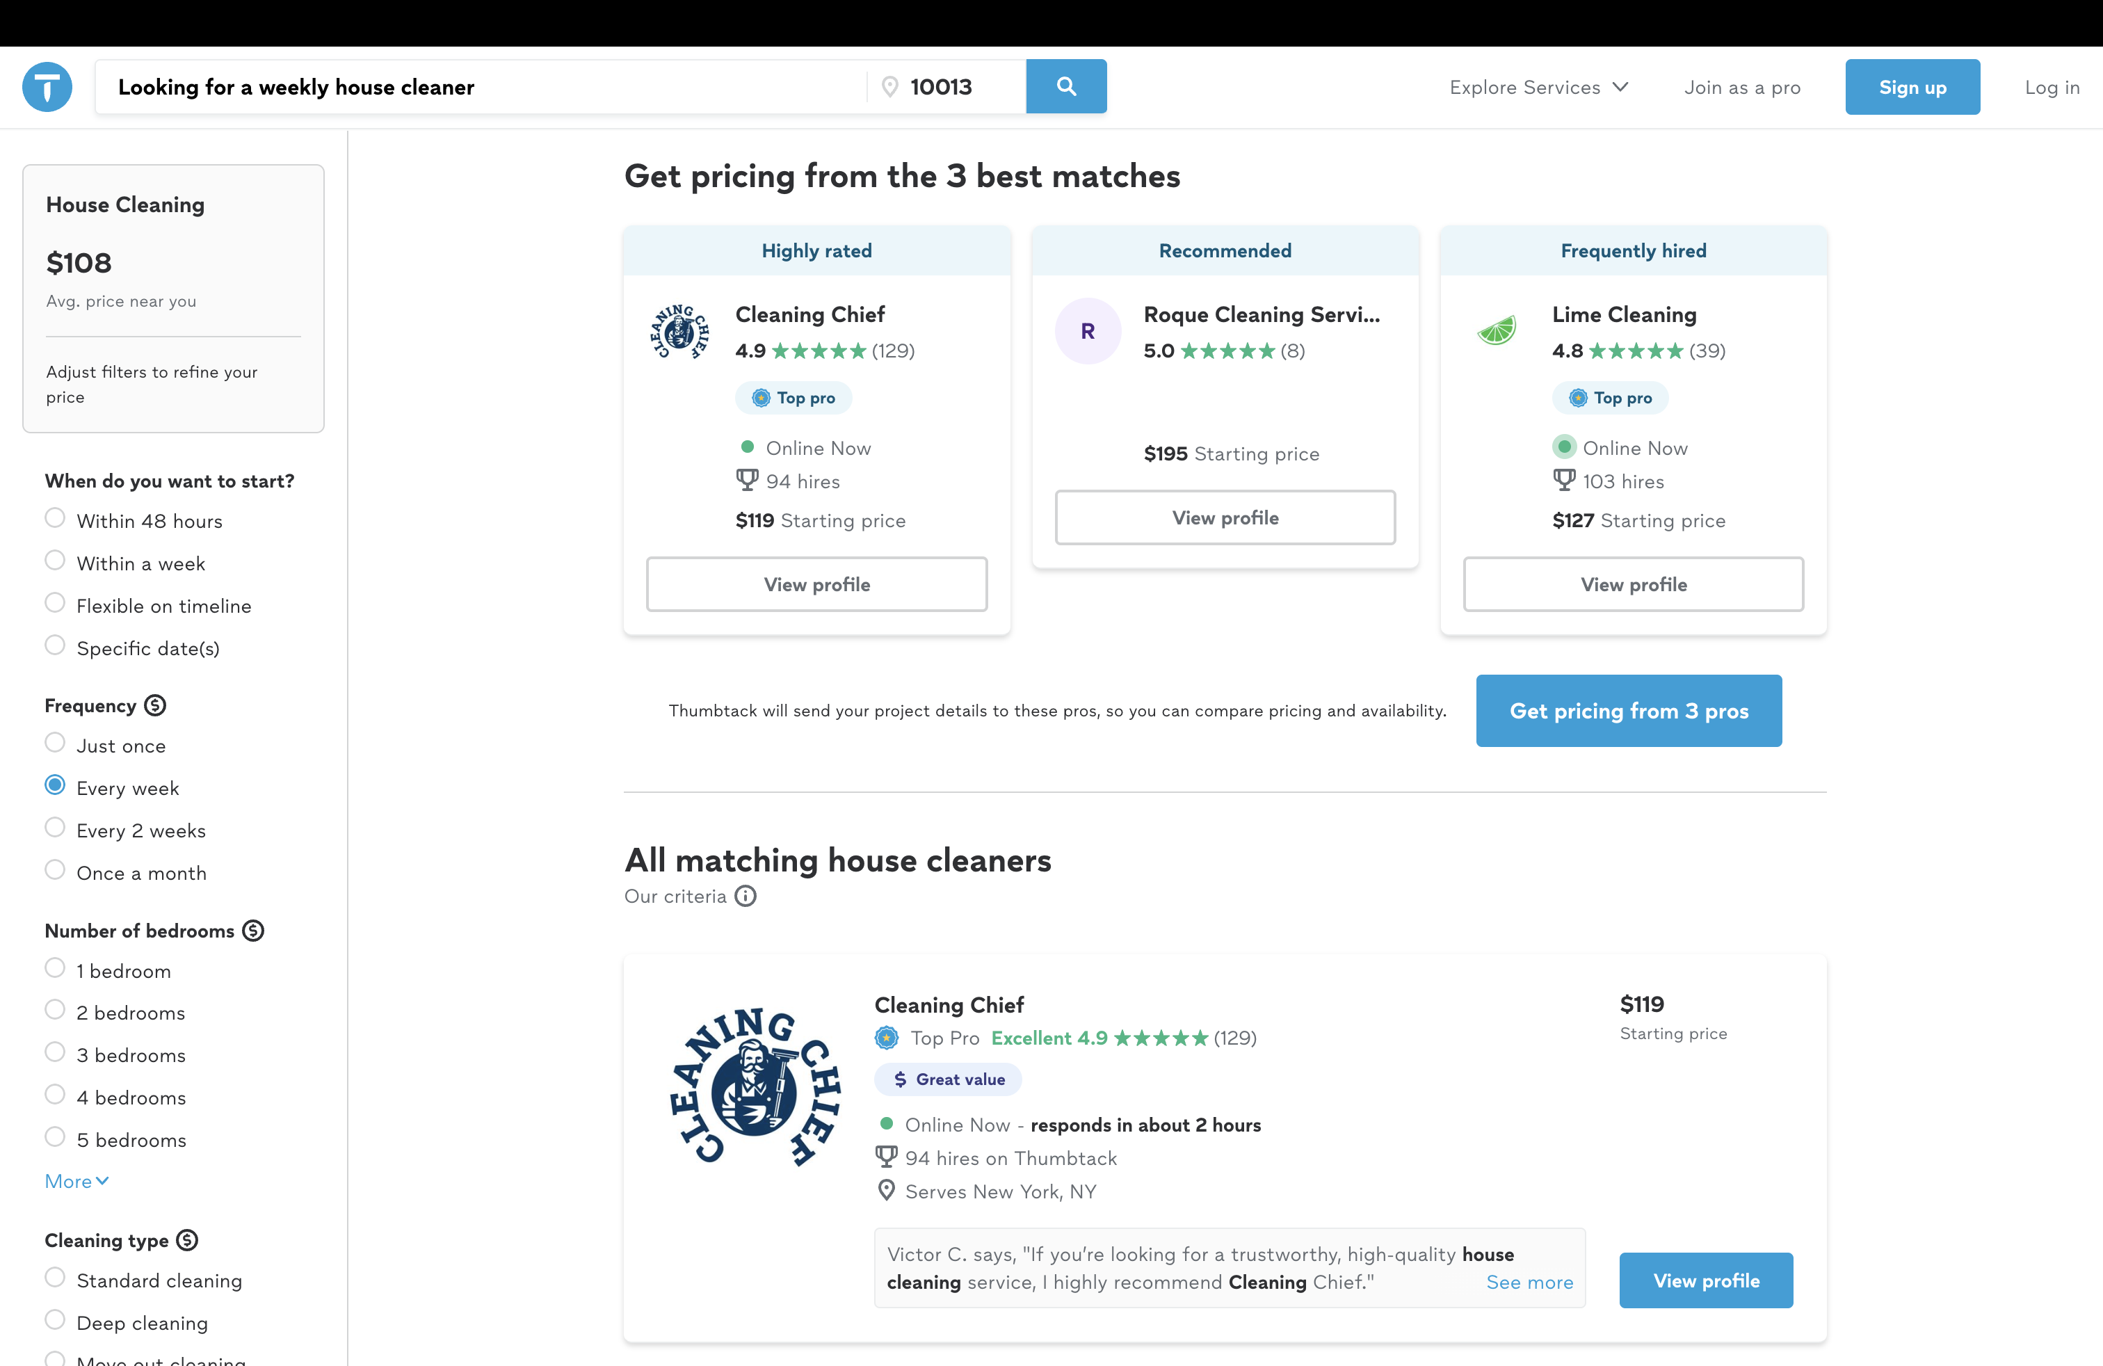Viewport: 2103px width, 1366px height.
Task: View Lime Cleaning's profile
Action: click(1633, 584)
